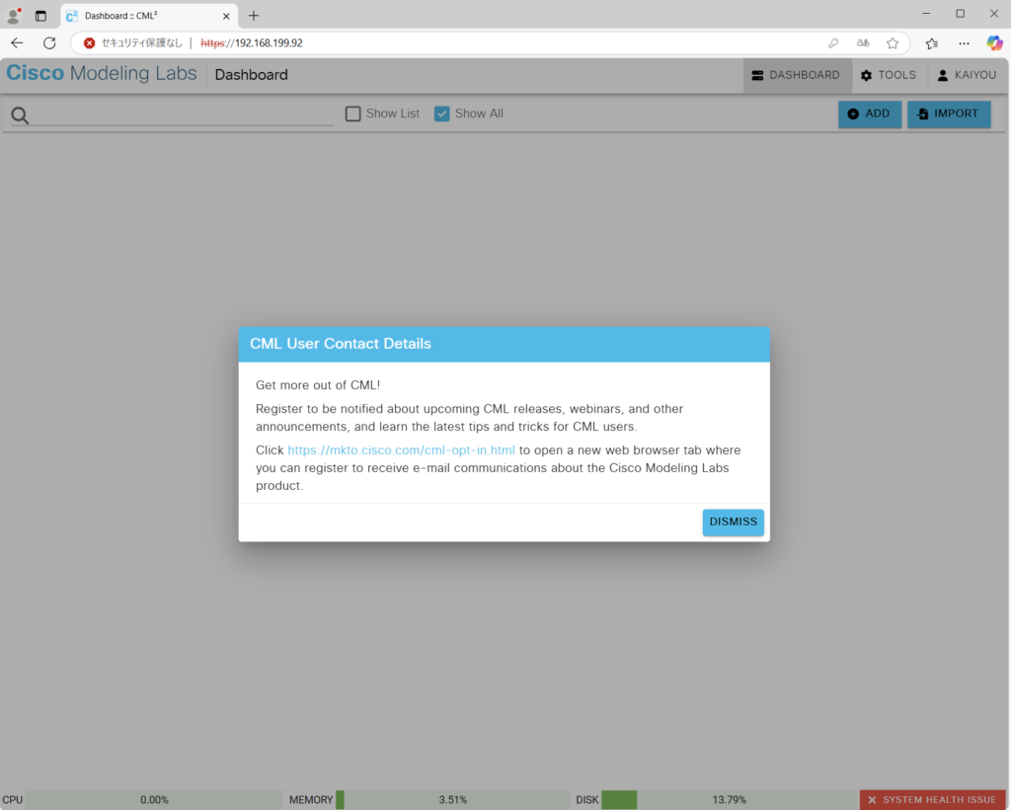1011x810 pixels.
Task: Add page to favorites with star icon
Action: pos(893,43)
